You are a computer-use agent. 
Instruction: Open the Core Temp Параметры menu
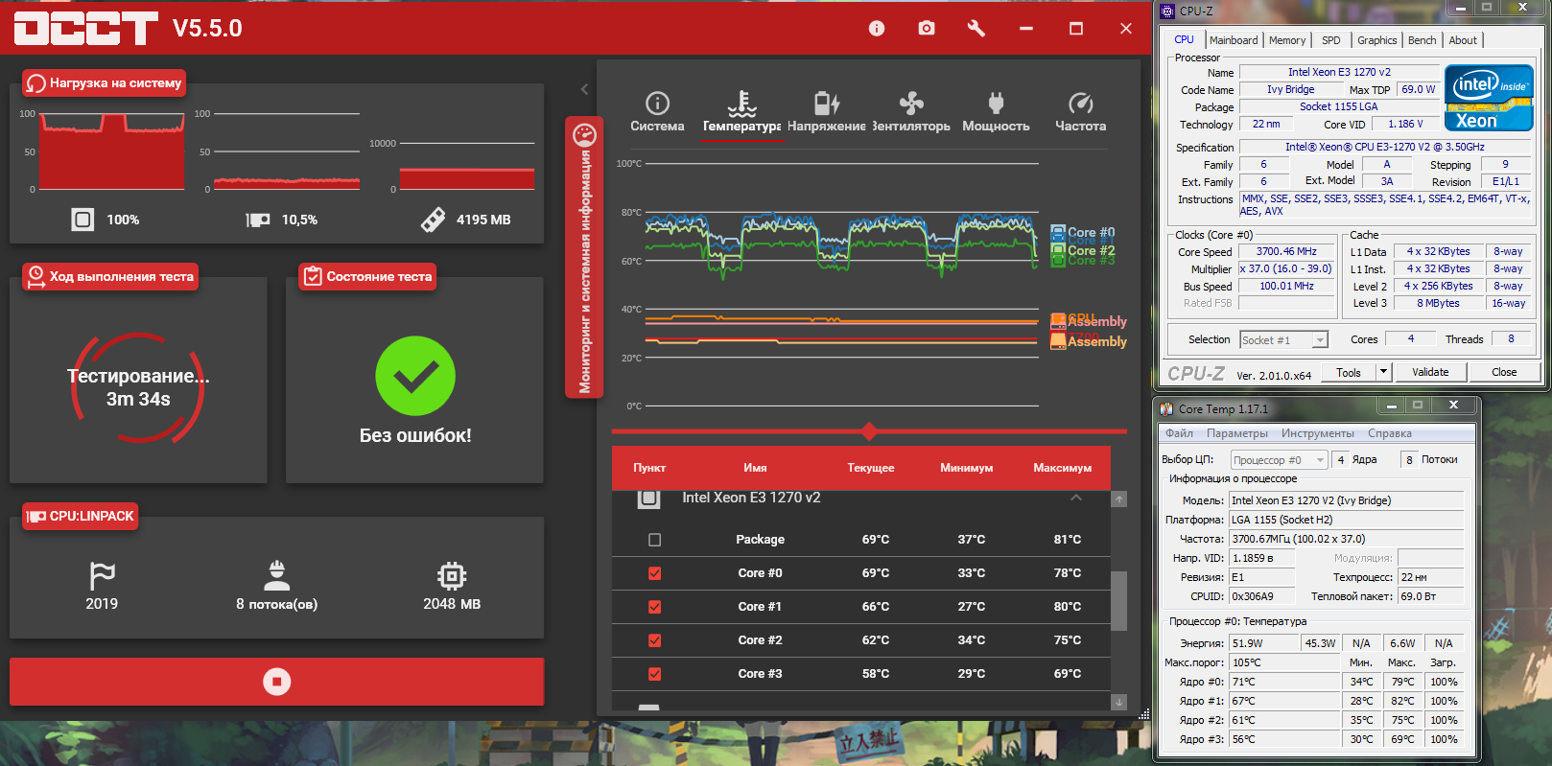(1237, 433)
